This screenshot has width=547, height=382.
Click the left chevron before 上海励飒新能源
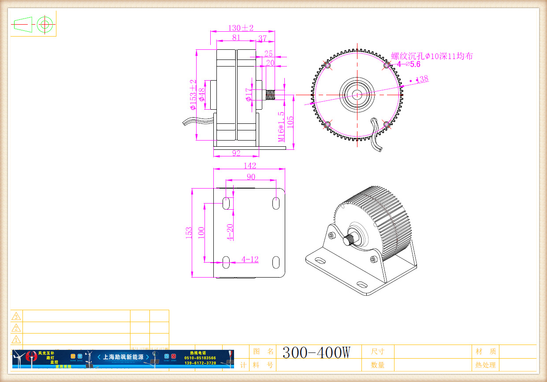point(99,357)
